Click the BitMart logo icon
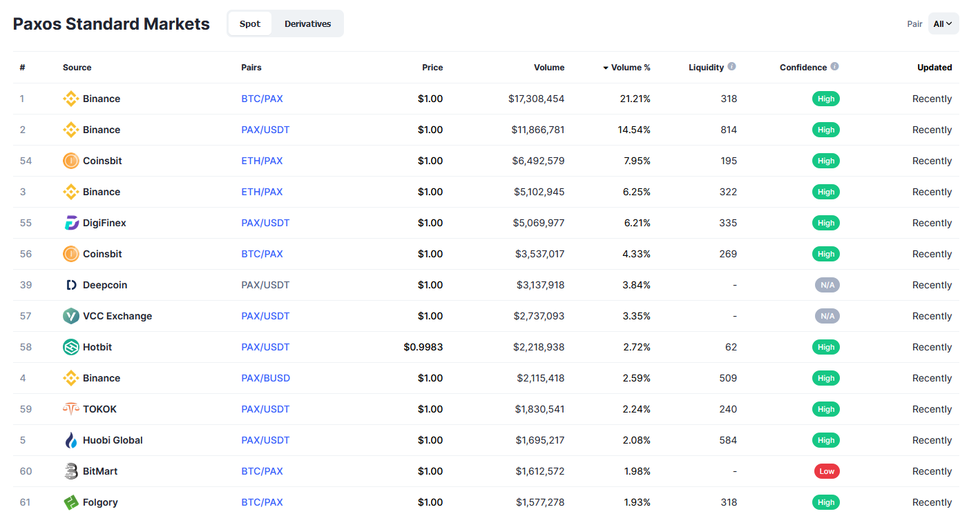Image resolution: width=978 pixels, height=516 pixels. click(x=70, y=471)
